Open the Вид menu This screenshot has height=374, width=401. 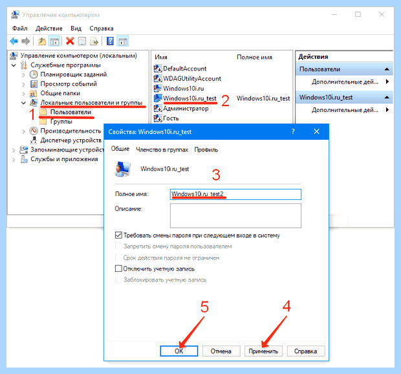pyautogui.click(x=76, y=28)
